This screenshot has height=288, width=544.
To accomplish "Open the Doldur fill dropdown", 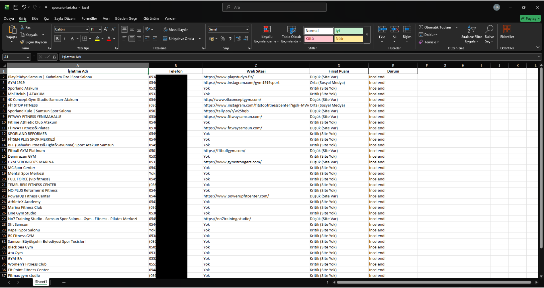I will click(428, 35).
